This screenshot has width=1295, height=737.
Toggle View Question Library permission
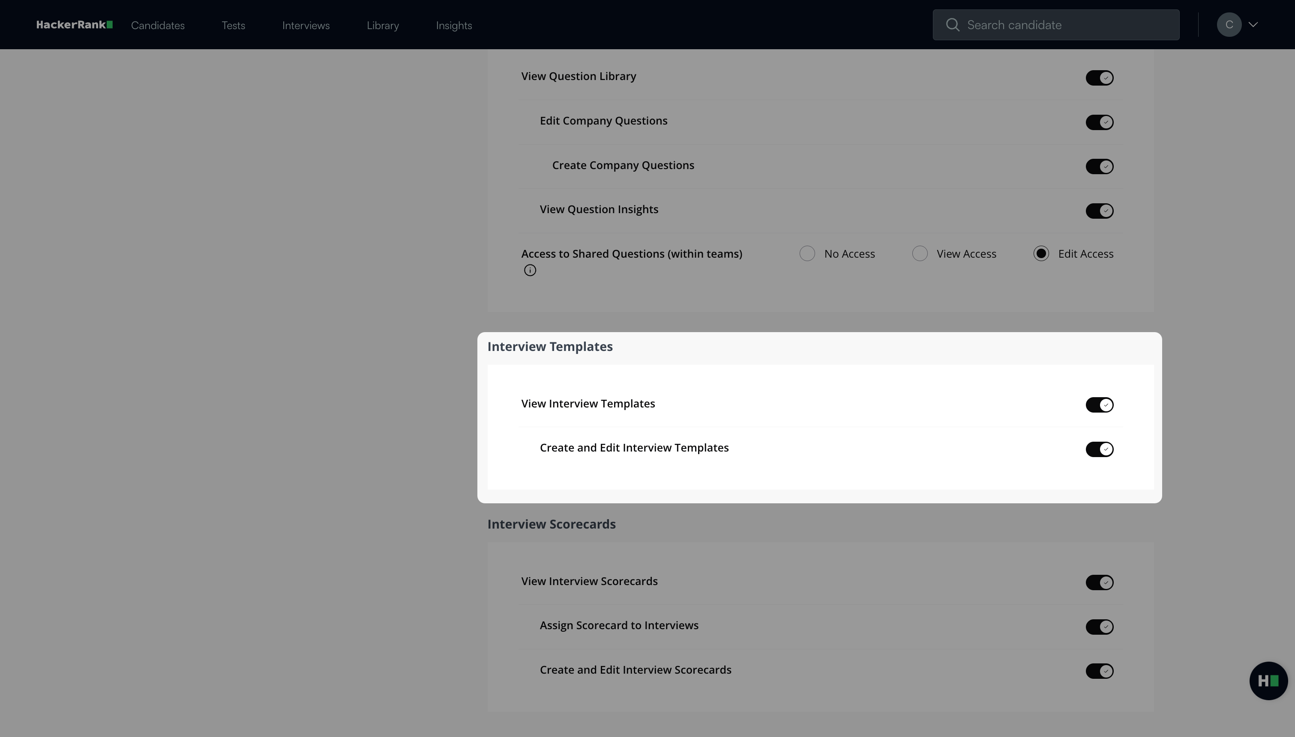(x=1099, y=78)
